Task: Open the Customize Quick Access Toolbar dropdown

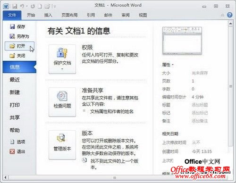Action: 55,6
